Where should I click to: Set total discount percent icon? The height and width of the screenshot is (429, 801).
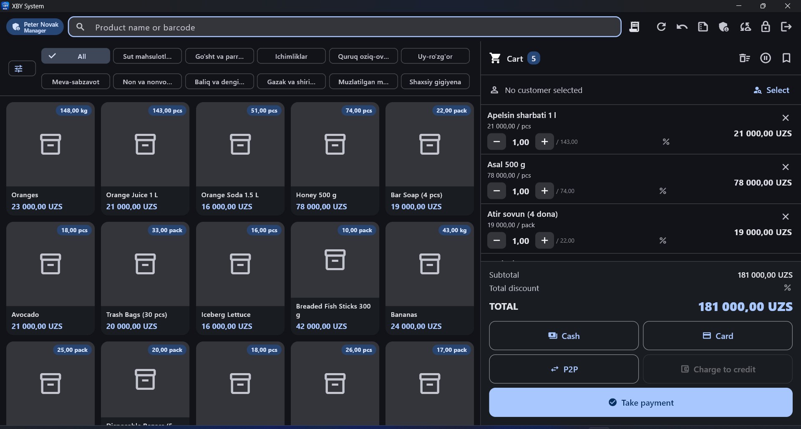coord(787,288)
